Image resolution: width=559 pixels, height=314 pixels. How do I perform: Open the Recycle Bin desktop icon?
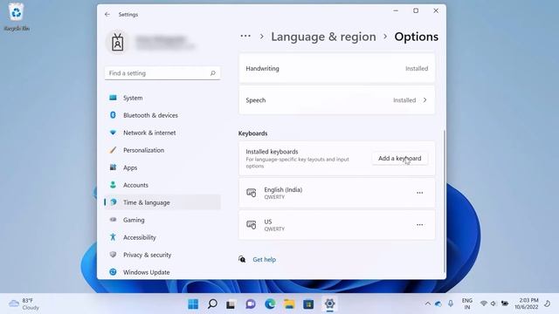pyautogui.click(x=17, y=17)
